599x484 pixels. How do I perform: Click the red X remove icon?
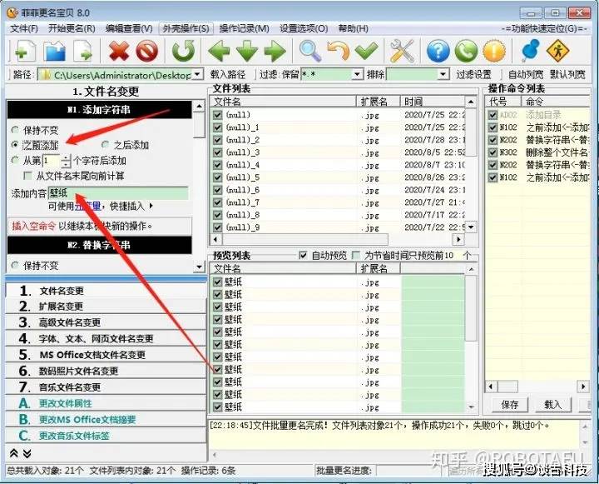119,51
